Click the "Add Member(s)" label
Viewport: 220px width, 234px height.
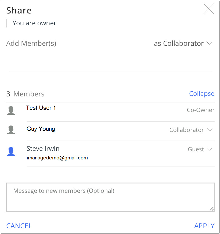(31, 43)
